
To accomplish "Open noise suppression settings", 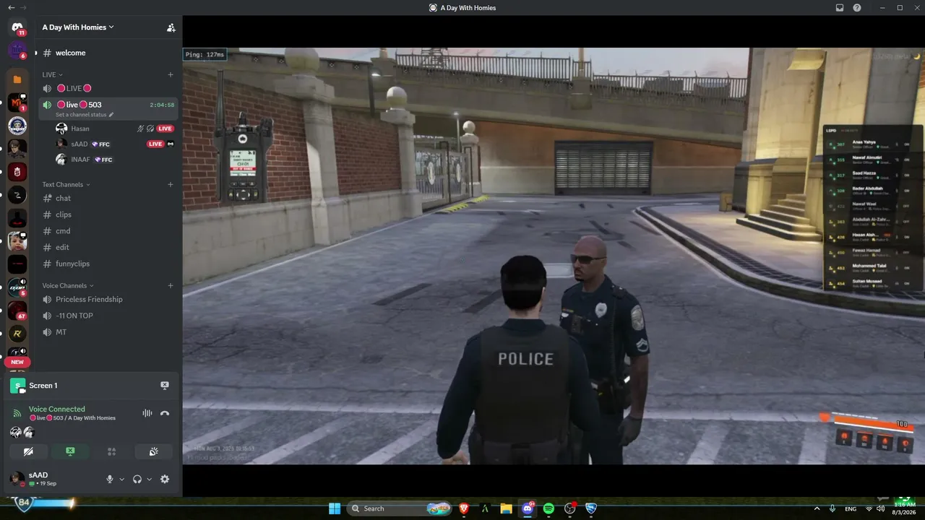I will point(147,413).
